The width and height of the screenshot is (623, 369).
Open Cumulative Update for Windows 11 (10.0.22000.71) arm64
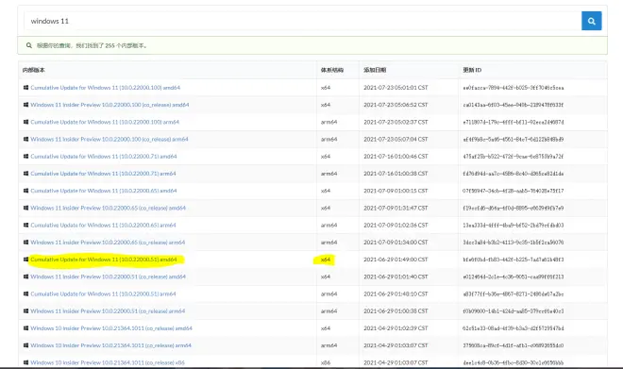tap(103, 174)
